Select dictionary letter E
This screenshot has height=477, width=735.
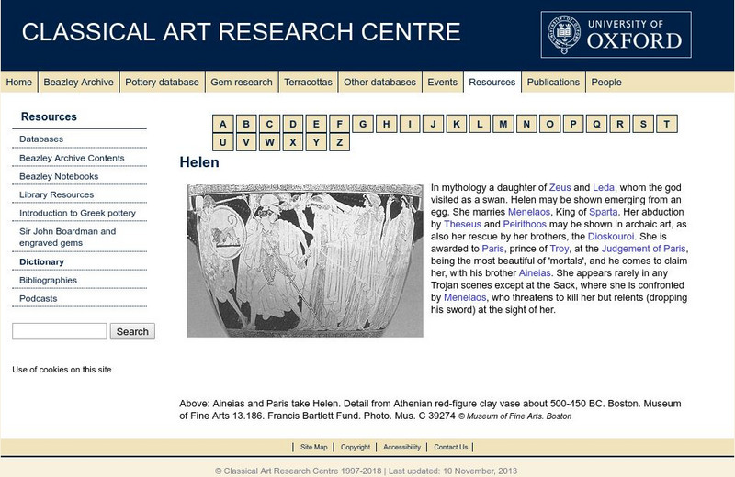click(x=316, y=124)
